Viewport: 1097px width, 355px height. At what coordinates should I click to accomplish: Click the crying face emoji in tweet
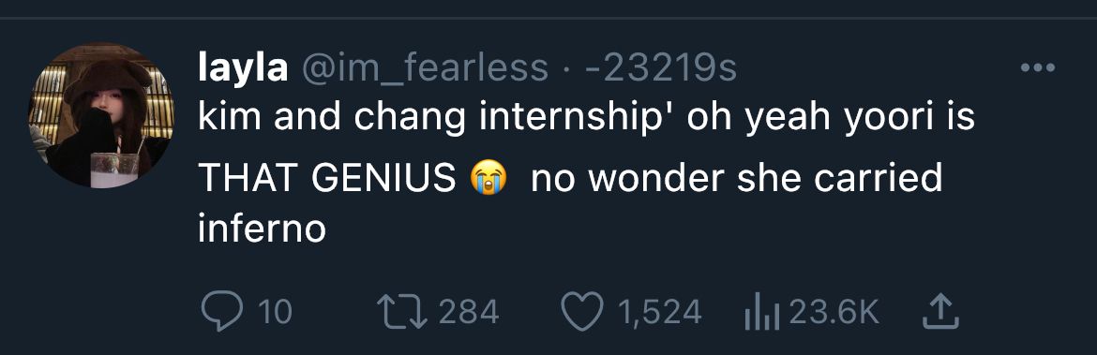click(x=488, y=177)
